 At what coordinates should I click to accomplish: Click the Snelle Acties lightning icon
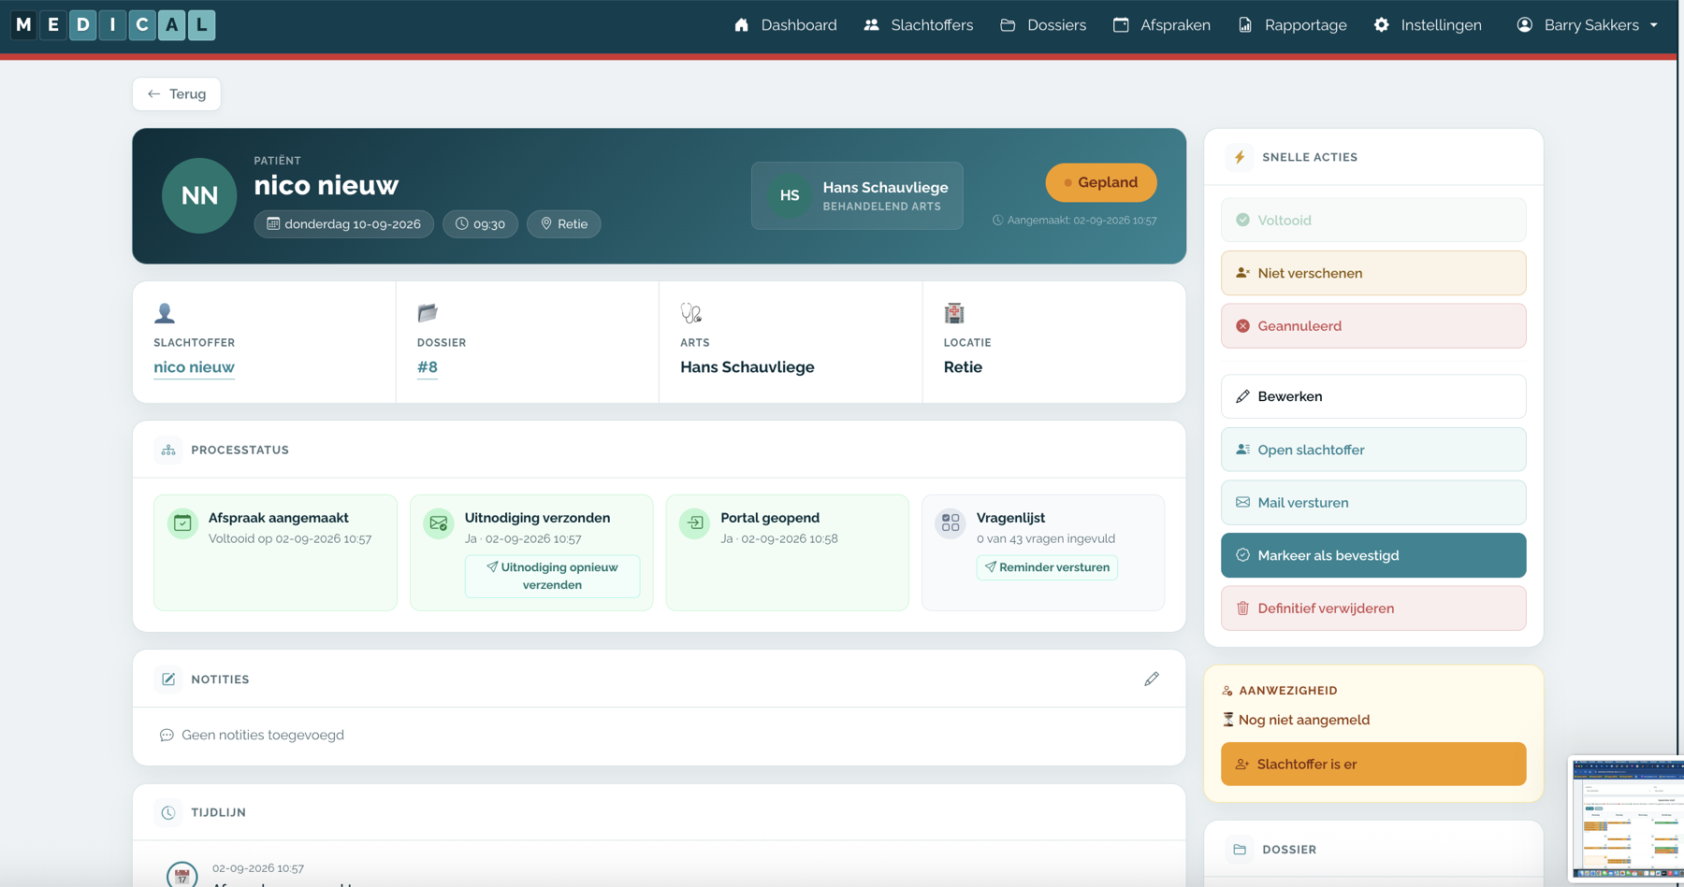click(x=1240, y=157)
